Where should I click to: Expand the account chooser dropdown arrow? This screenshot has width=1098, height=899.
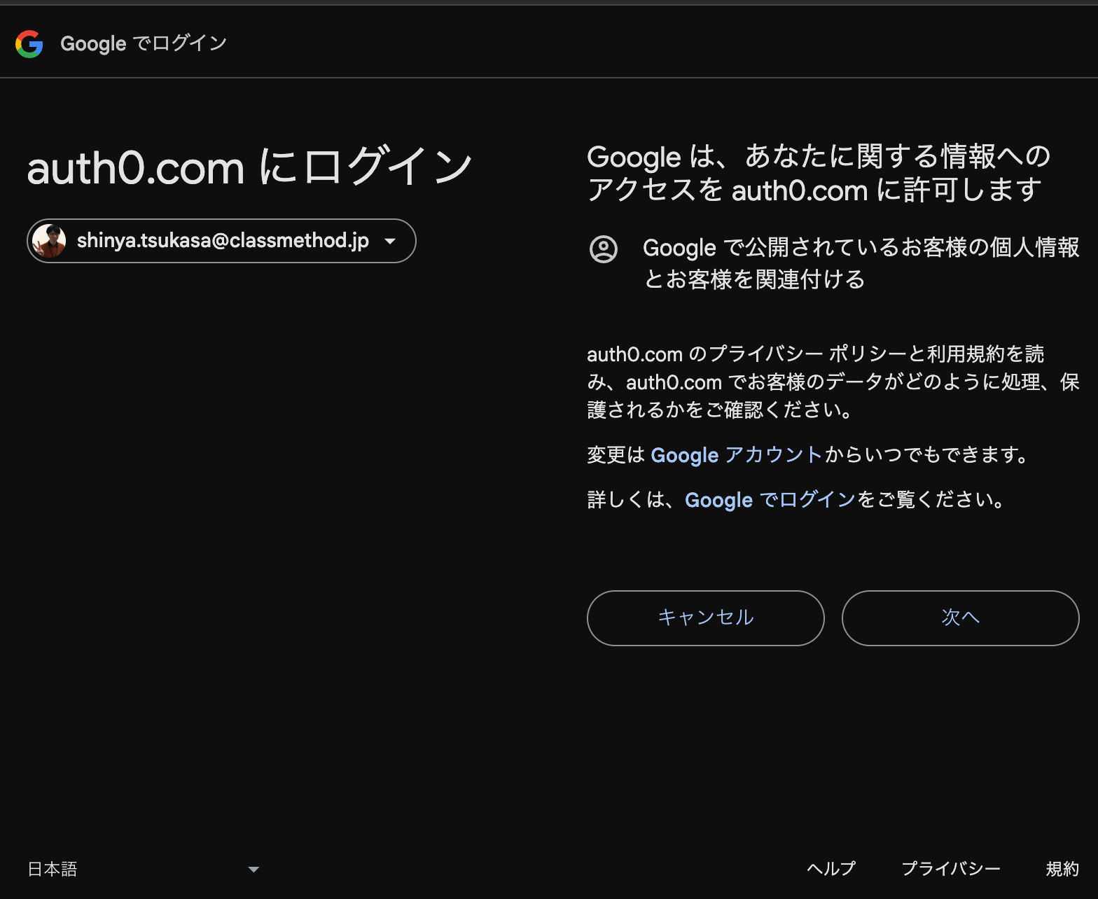pyautogui.click(x=390, y=241)
